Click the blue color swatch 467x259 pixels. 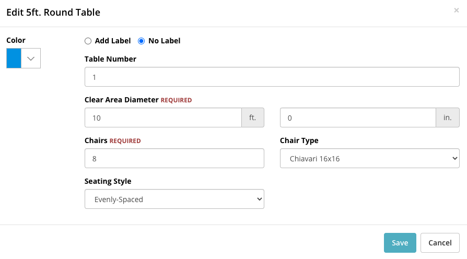pyautogui.click(x=14, y=58)
